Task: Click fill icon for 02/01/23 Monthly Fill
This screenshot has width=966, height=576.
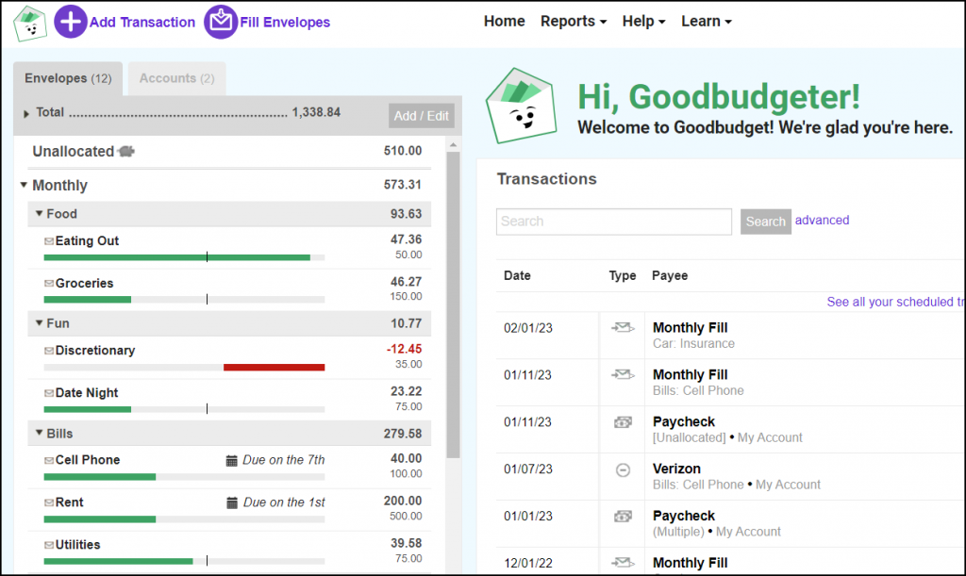Action: [x=623, y=327]
